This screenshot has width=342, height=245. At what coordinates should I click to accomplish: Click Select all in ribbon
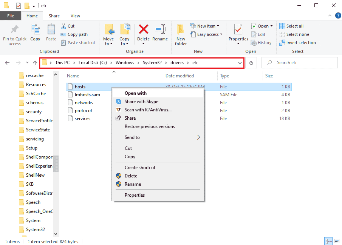[291, 26]
